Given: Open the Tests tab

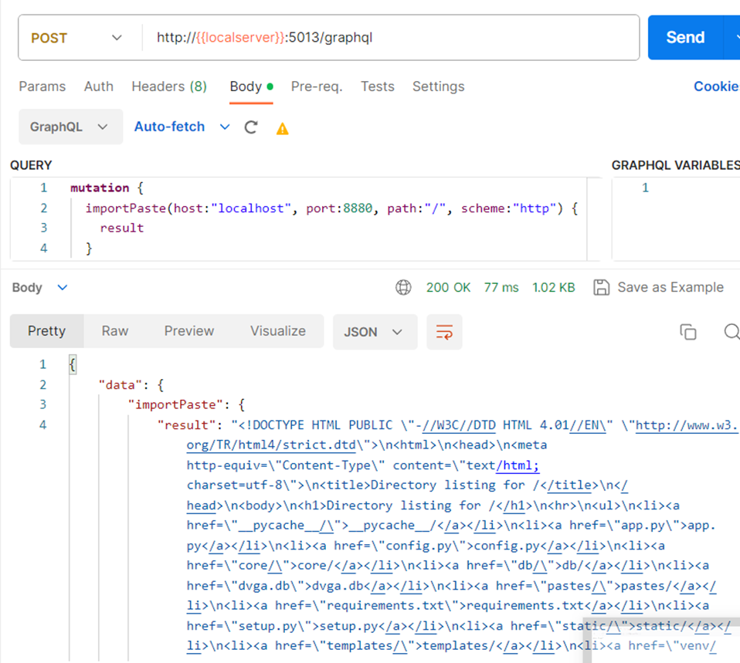Looking at the screenshot, I should coord(378,86).
